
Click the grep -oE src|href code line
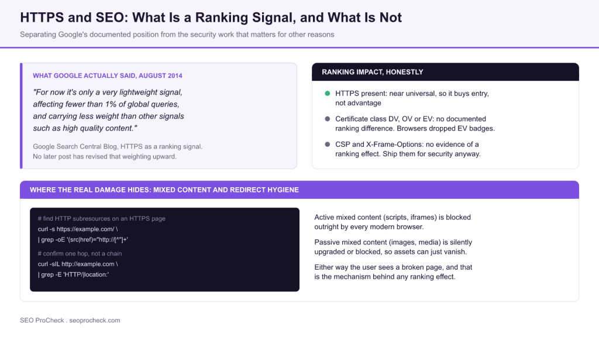click(83, 239)
